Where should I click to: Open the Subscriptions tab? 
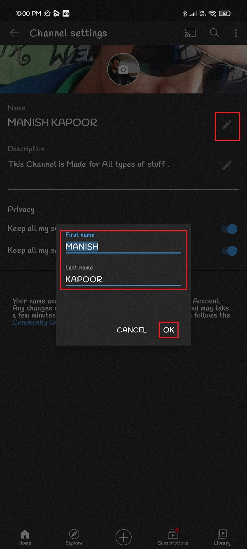pos(173,537)
